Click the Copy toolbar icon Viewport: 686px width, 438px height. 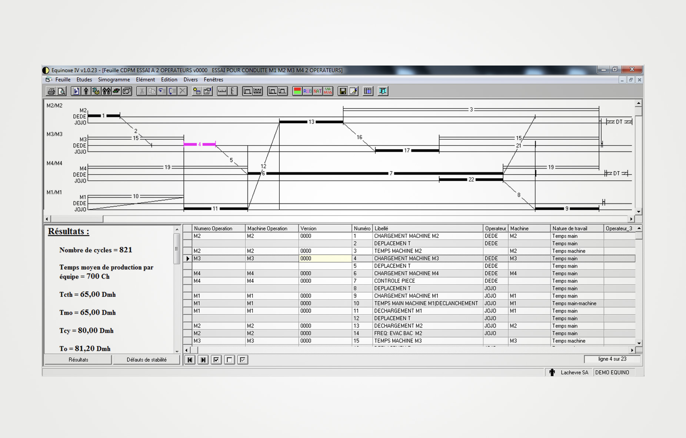152,91
